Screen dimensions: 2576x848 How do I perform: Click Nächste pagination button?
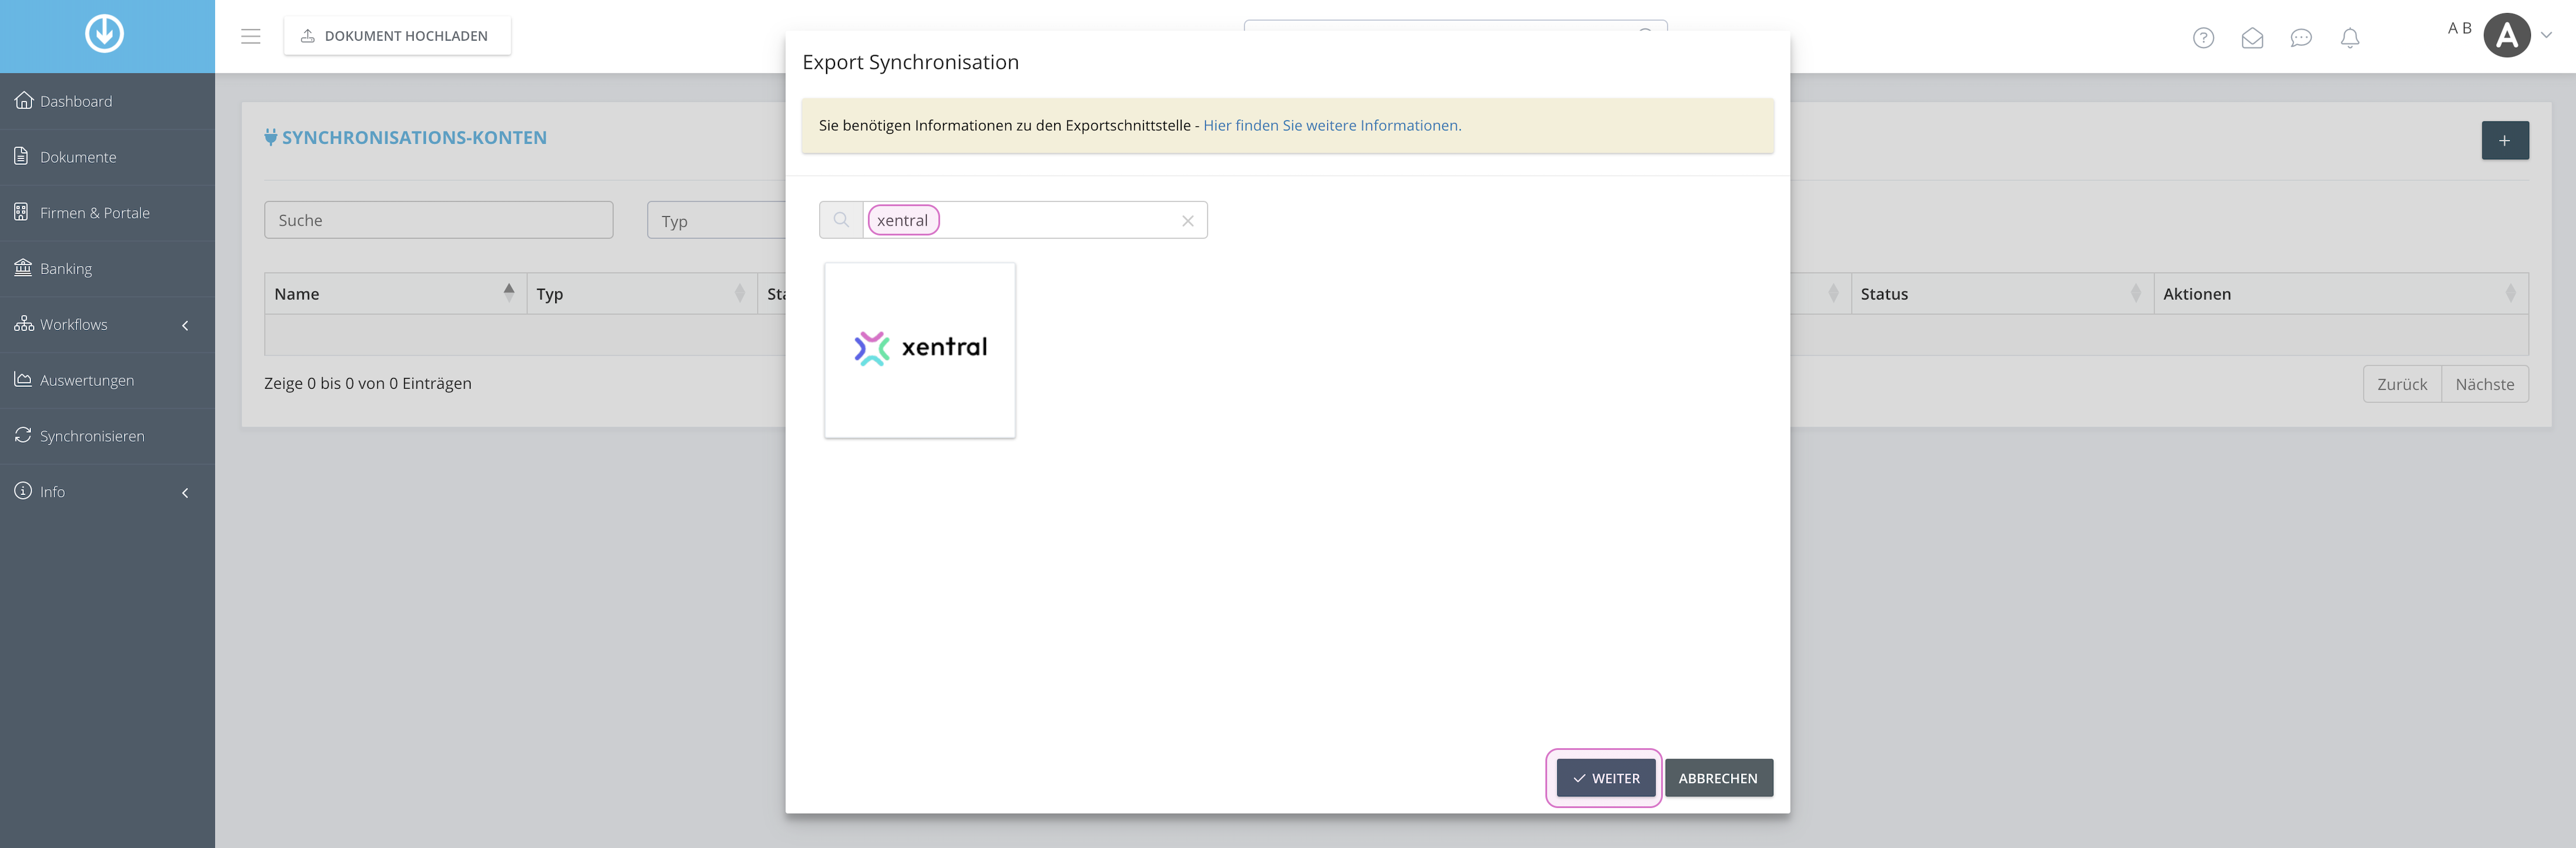[2485, 384]
